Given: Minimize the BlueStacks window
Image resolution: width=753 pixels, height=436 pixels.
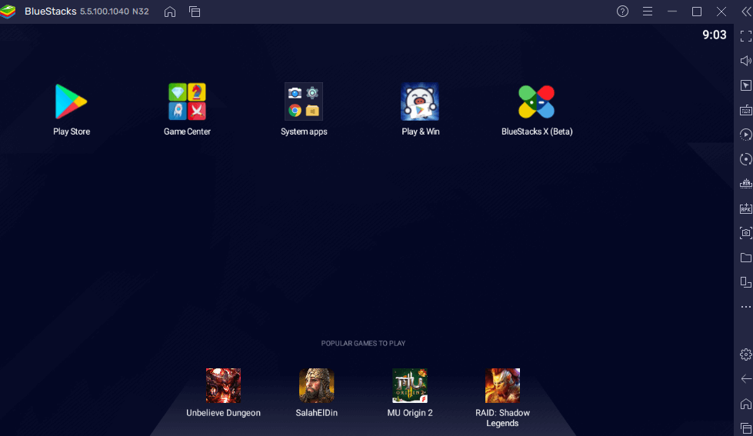Looking at the screenshot, I should 671,12.
